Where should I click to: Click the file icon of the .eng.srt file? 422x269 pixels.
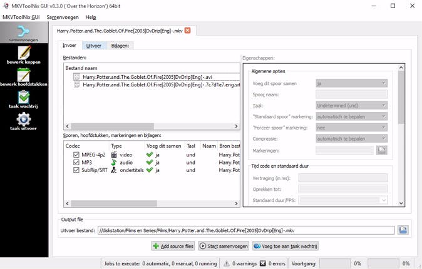click(77, 84)
